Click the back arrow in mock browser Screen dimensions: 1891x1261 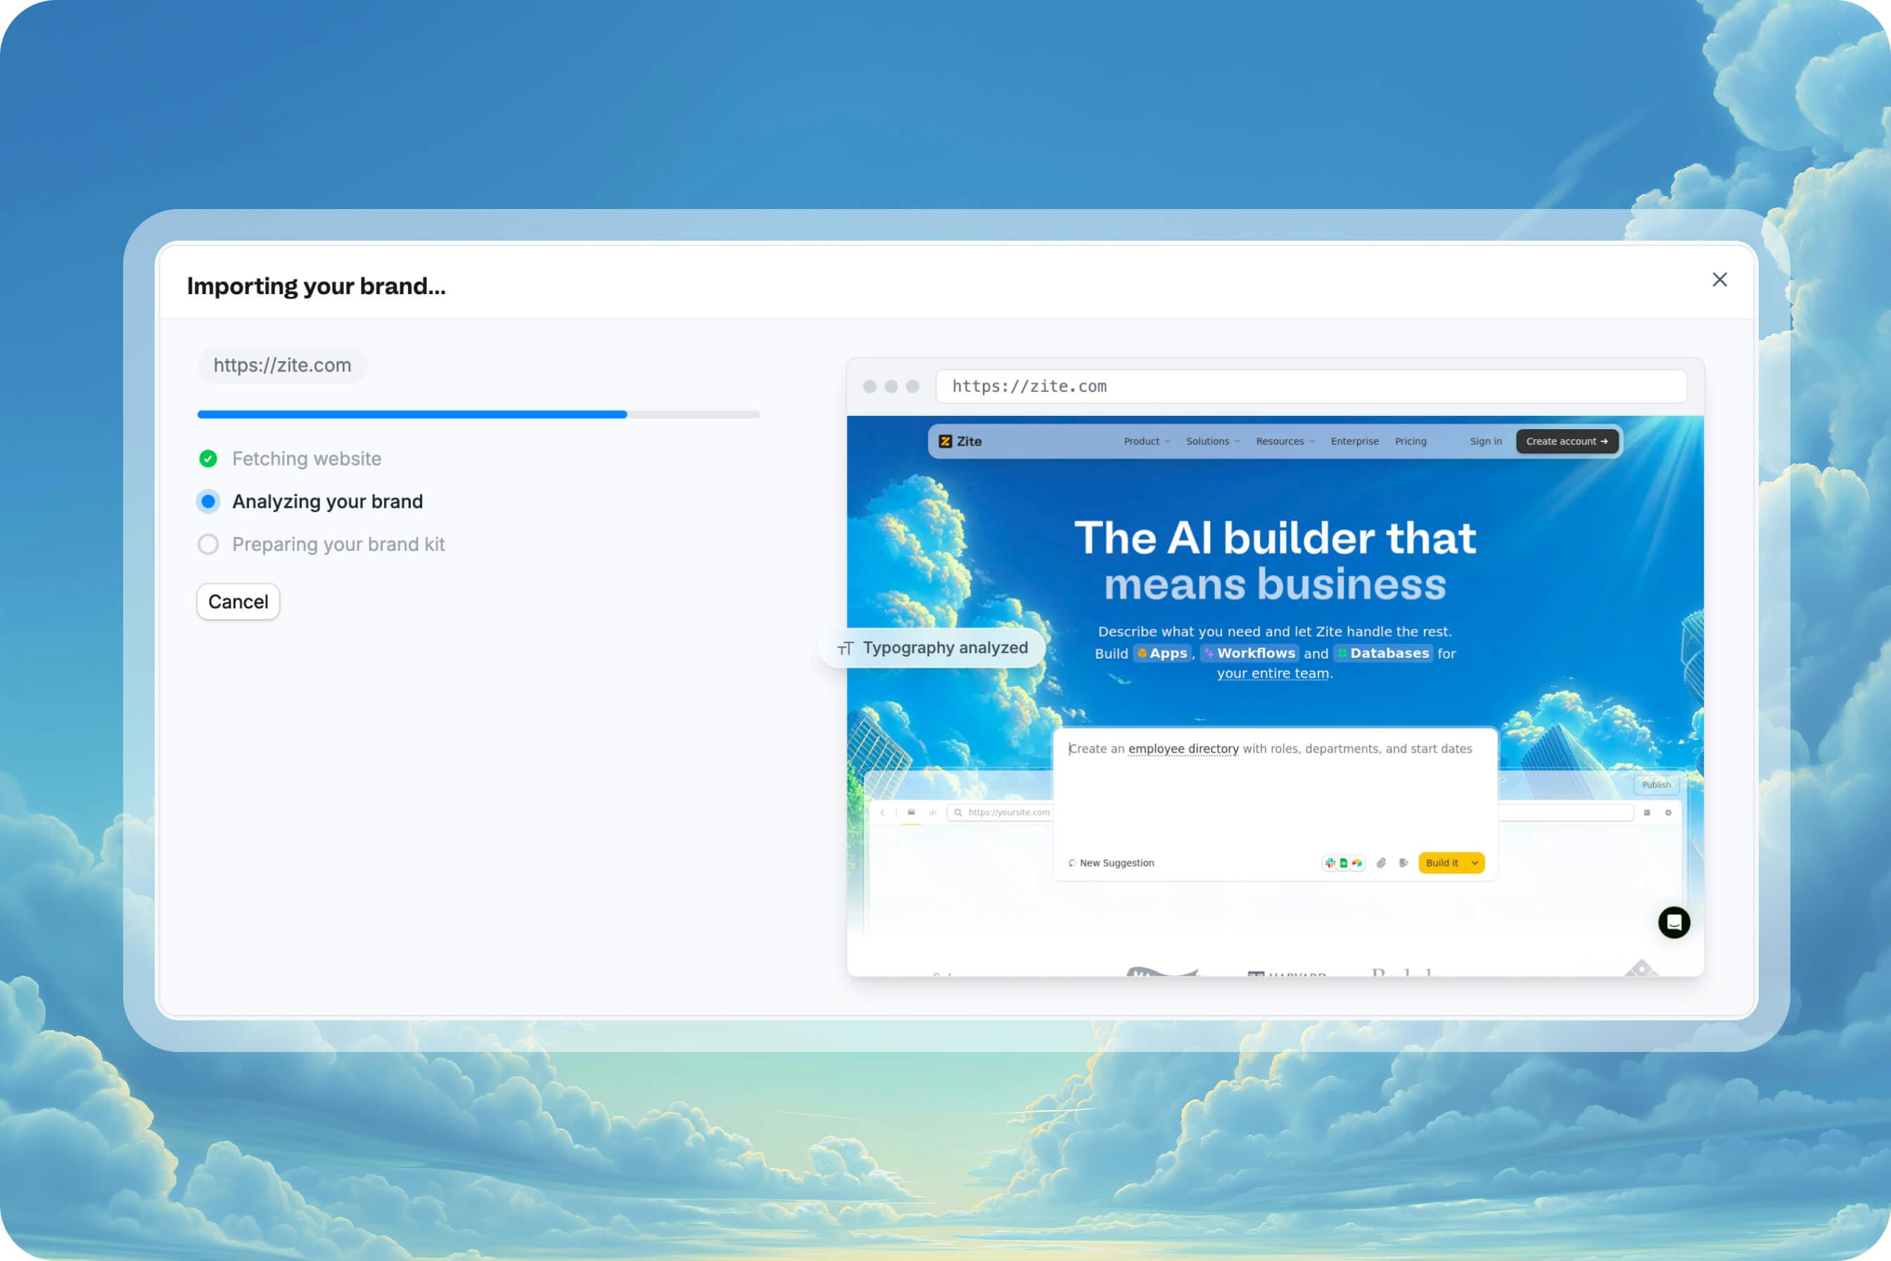click(882, 813)
